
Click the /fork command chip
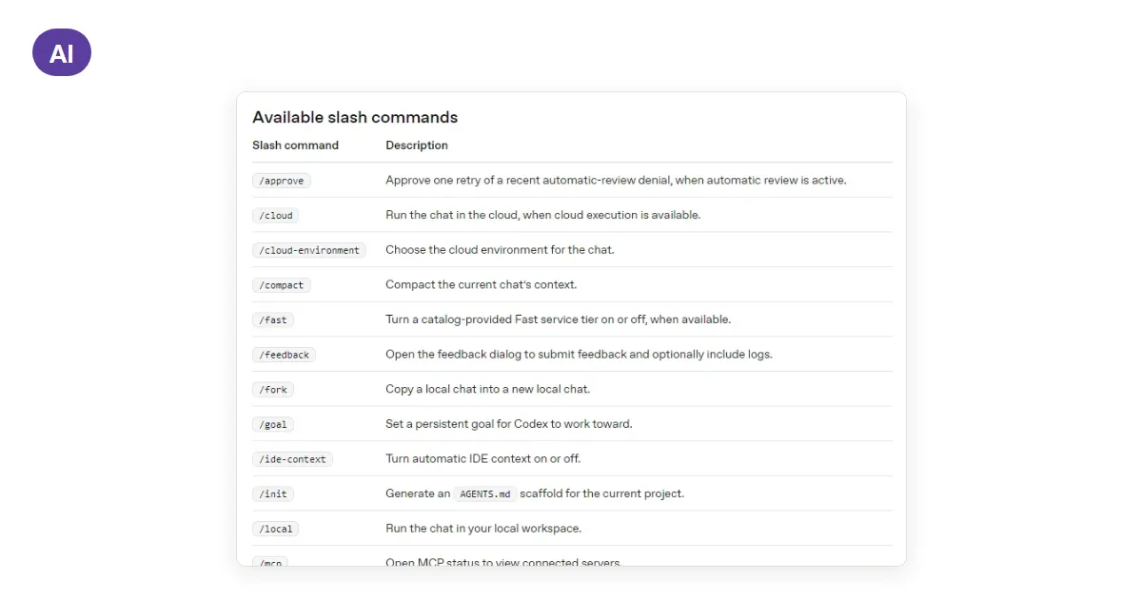pyautogui.click(x=273, y=389)
